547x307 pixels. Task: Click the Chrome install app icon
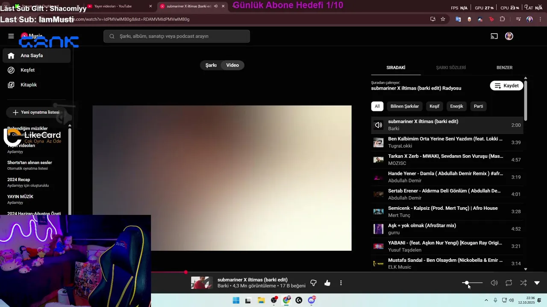coord(433,19)
